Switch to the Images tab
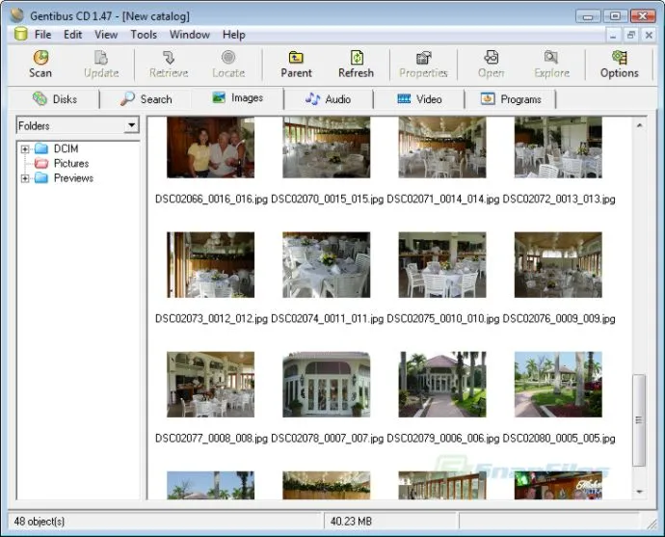Viewport: 665px width, 537px height. 237,98
